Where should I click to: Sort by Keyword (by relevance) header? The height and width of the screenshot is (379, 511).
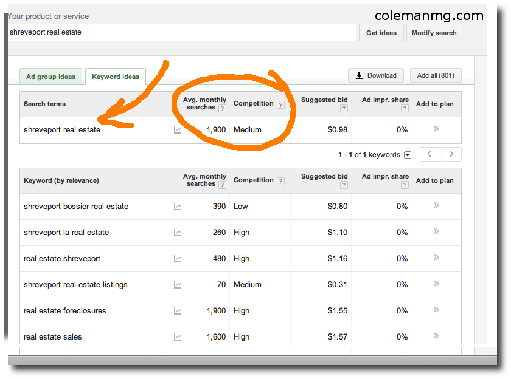click(61, 180)
